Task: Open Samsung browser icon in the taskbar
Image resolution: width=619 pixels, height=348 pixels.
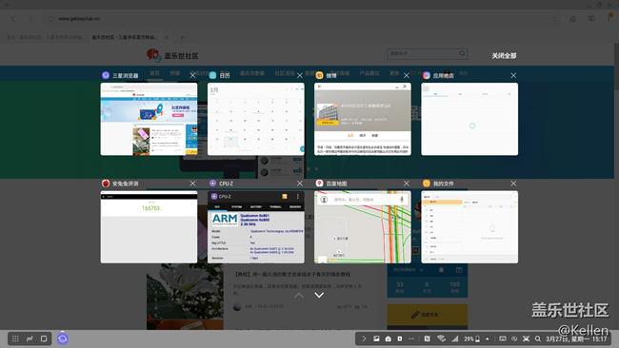Action: pos(62,338)
